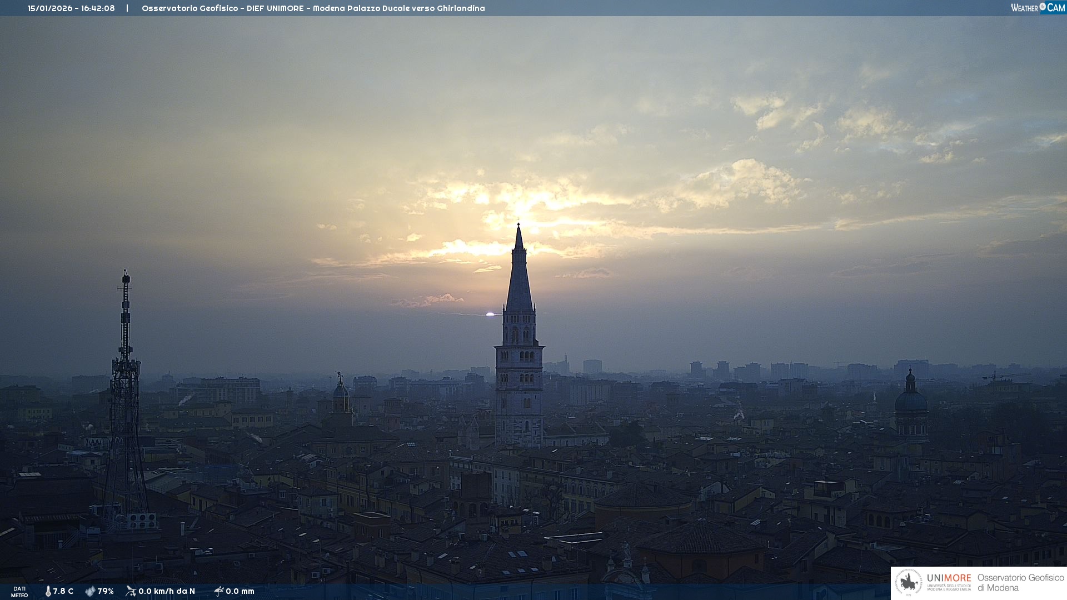
Task: Click the wind speed icon
Action: pos(131,591)
